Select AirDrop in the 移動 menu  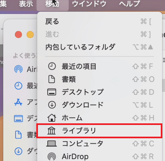[100, 156]
